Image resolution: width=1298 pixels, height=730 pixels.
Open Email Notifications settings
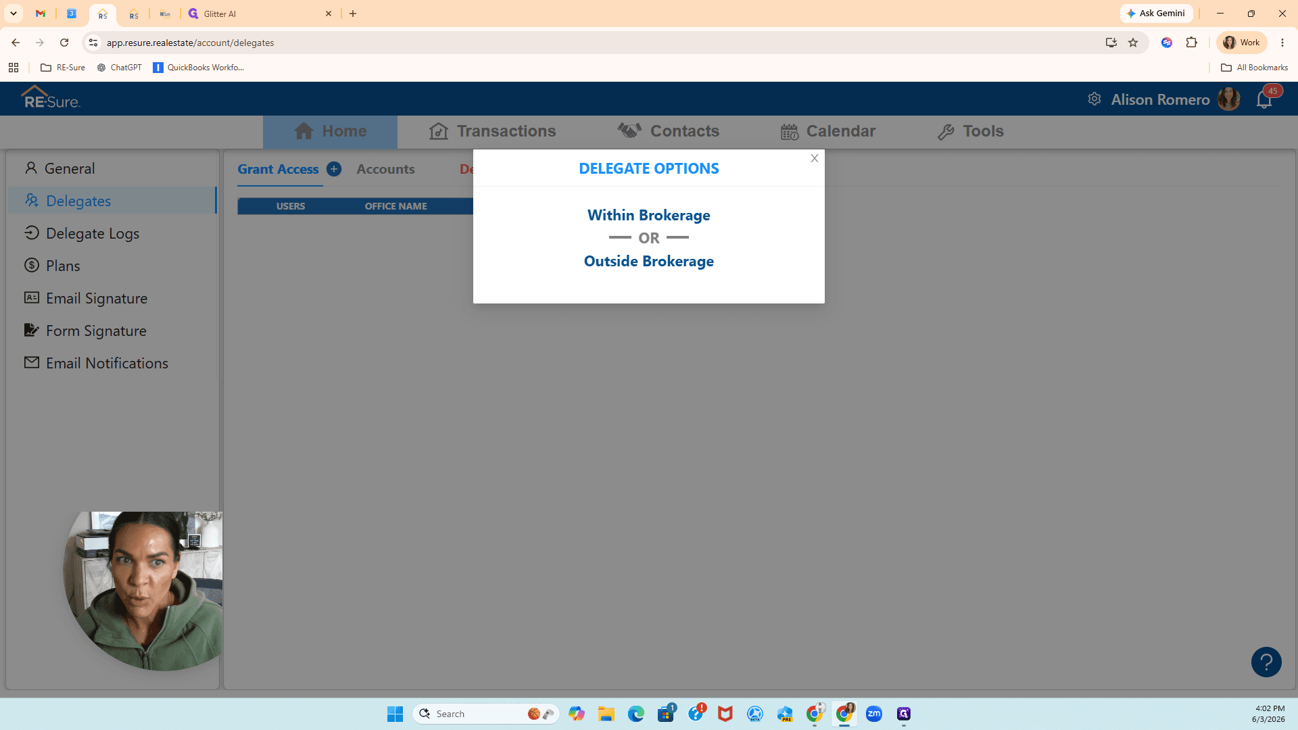coord(112,363)
